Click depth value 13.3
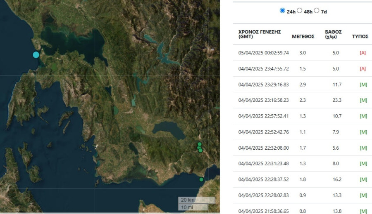The height and width of the screenshot is (214, 372). click(x=337, y=195)
